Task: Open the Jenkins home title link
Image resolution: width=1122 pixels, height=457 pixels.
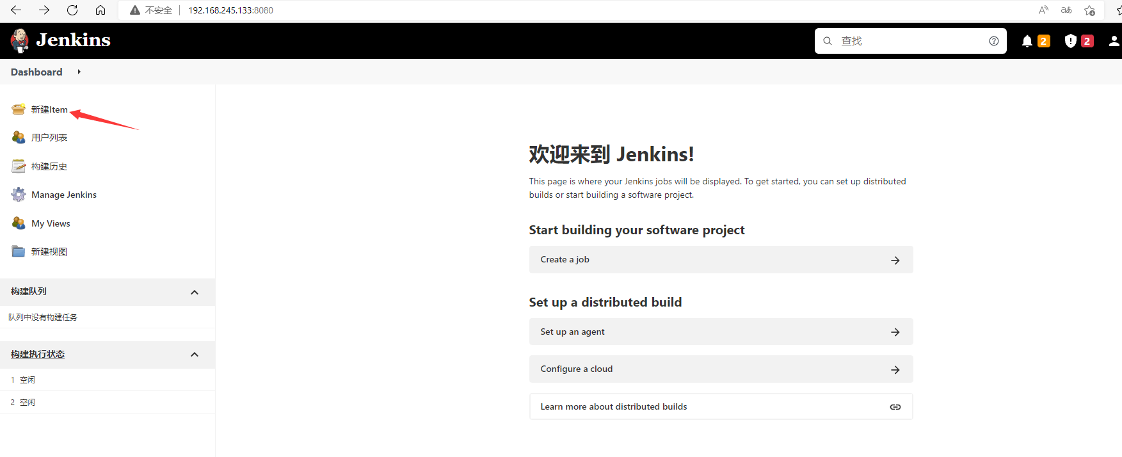Action: point(73,40)
